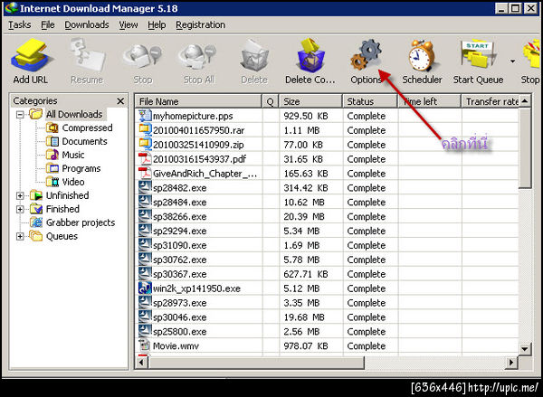543x397 pixels.
Task: Expand the Unfinished tree node
Action: click(x=20, y=195)
